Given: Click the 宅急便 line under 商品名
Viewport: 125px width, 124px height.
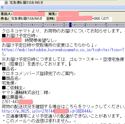Looking at the screenshot, I should coord(8,83).
